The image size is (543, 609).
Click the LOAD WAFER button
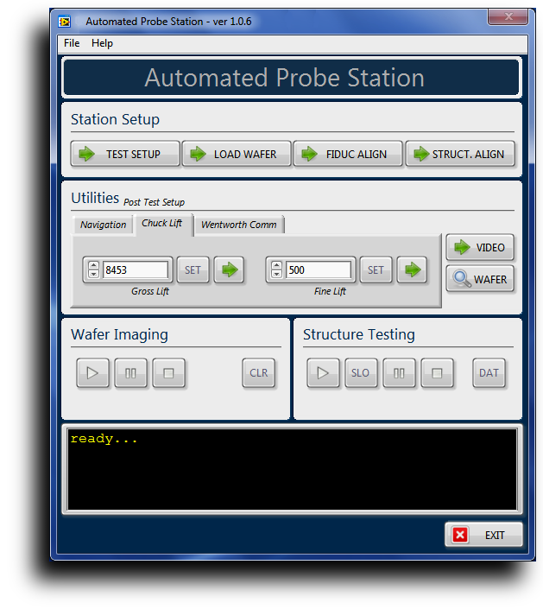[236, 154]
